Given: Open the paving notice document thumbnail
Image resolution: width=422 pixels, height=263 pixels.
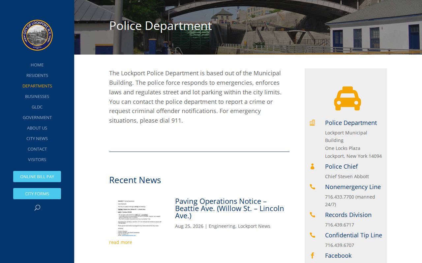Looking at the screenshot, I should [140, 217].
